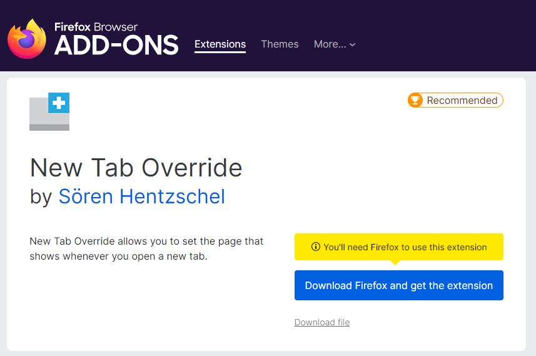This screenshot has height=356, width=536.
Task: Click the extension description paragraph
Action: [146, 248]
